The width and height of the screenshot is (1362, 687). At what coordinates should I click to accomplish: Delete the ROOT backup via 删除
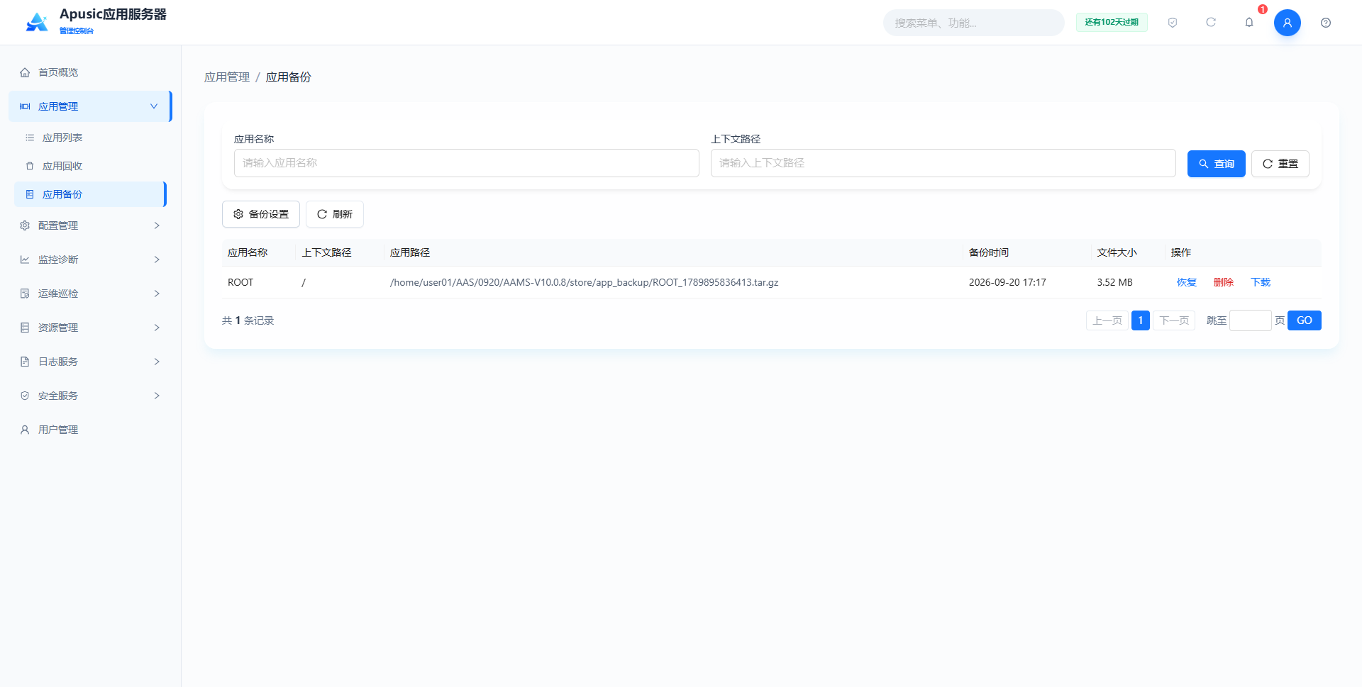(1223, 282)
